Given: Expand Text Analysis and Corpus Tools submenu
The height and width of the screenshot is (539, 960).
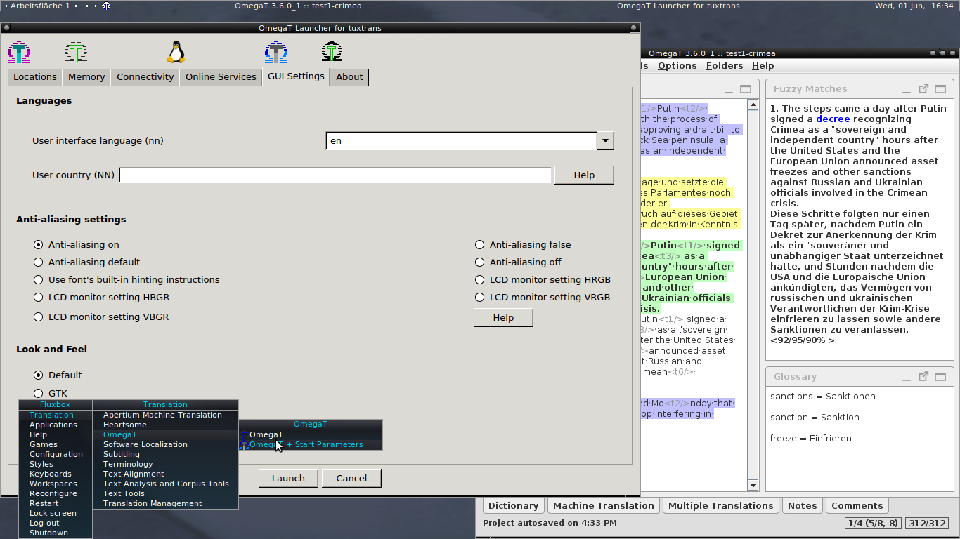Looking at the screenshot, I should [x=165, y=484].
